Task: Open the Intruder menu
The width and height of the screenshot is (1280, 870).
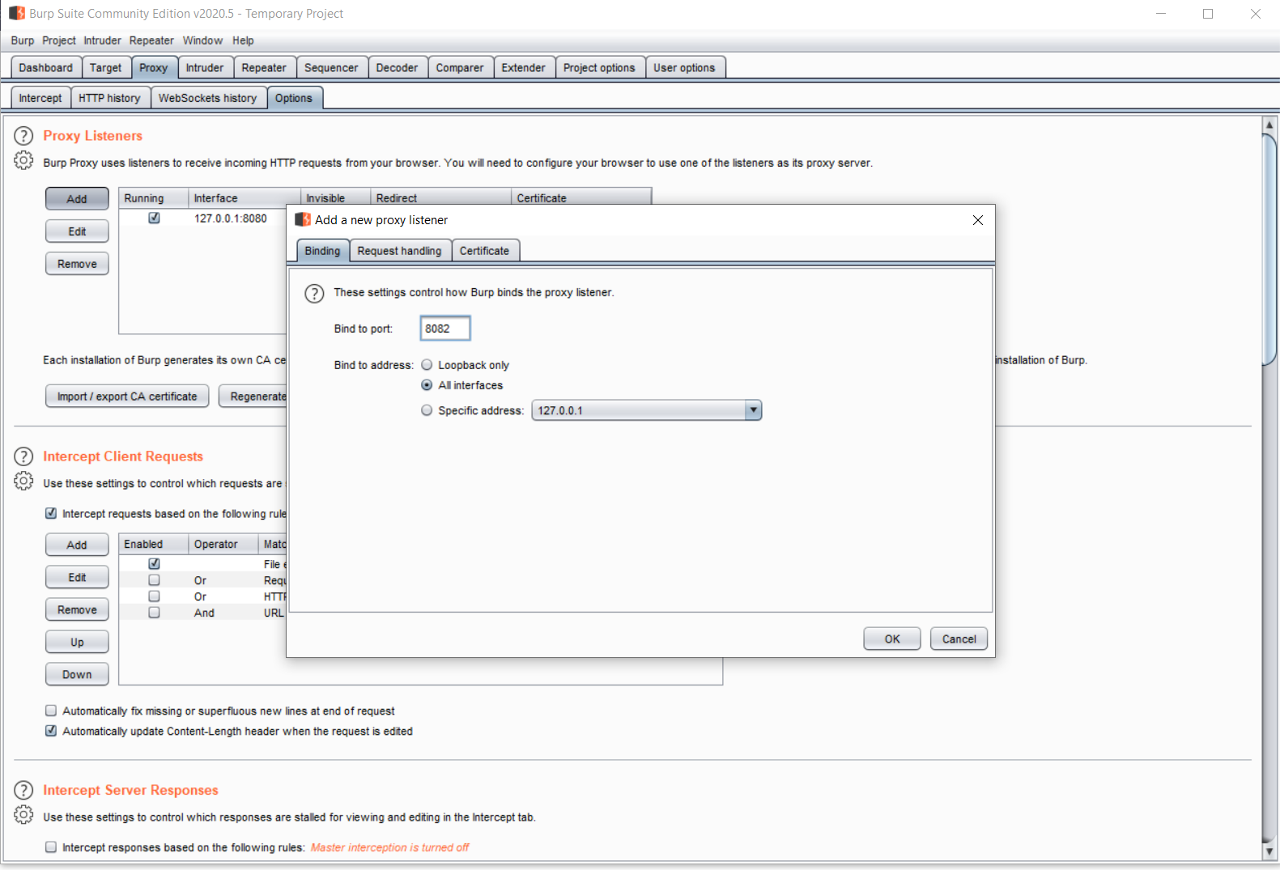Action: tap(102, 40)
